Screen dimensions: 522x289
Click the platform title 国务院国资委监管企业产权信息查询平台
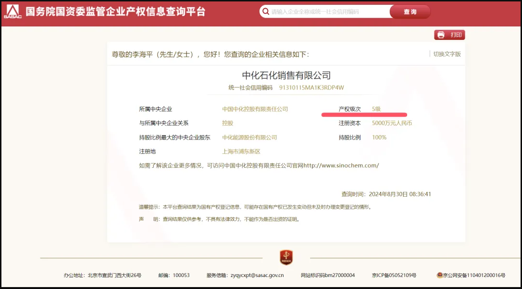click(x=115, y=12)
